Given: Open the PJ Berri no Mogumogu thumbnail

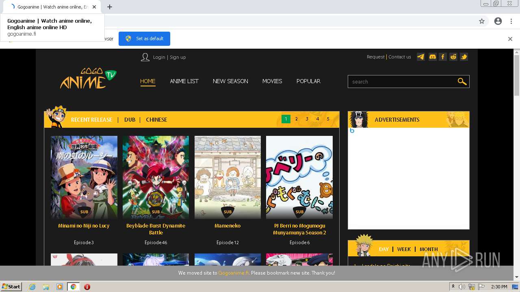Looking at the screenshot, I should pyautogui.click(x=299, y=177).
